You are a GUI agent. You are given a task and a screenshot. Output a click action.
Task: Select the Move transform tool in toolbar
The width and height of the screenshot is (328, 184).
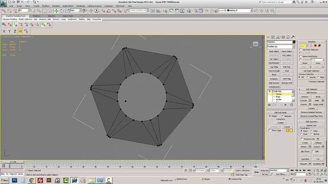pos(56,11)
